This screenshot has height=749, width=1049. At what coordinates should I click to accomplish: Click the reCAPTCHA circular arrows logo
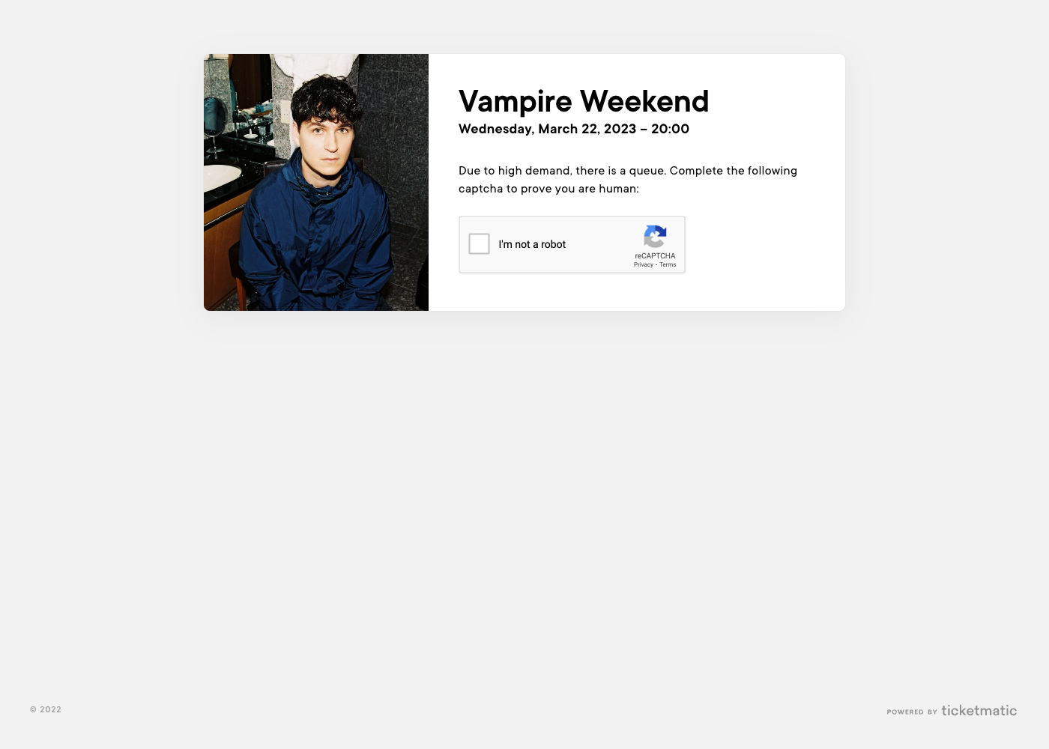[655, 237]
